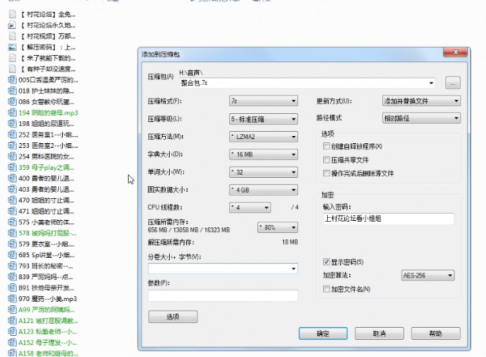The image size is (486, 357).
Task: Open the AES-256 加密算法 dropdown
Action: click(x=428, y=275)
